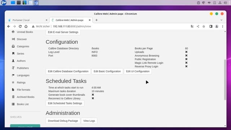Click Edit E-mail Server Settings button
This screenshot has width=231, height=130.
pos(63,32)
